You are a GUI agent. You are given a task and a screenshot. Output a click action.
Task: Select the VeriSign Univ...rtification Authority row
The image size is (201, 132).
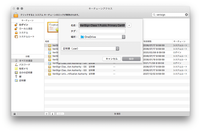point(117,74)
